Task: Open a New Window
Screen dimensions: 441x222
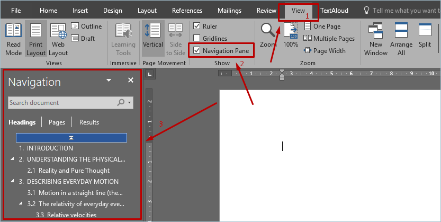Action: [x=376, y=39]
